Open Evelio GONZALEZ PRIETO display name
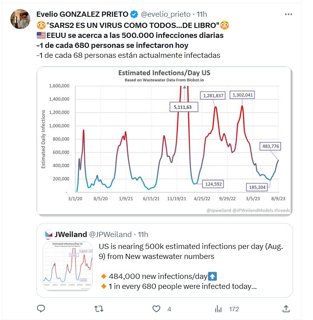The height and width of the screenshot is (320, 313). pyautogui.click(x=83, y=14)
